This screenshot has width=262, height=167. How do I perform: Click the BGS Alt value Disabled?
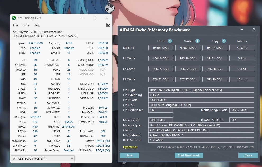(x=69, y=48)
